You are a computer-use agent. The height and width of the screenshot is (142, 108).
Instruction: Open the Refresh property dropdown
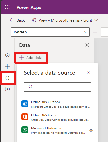coord(50,32)
